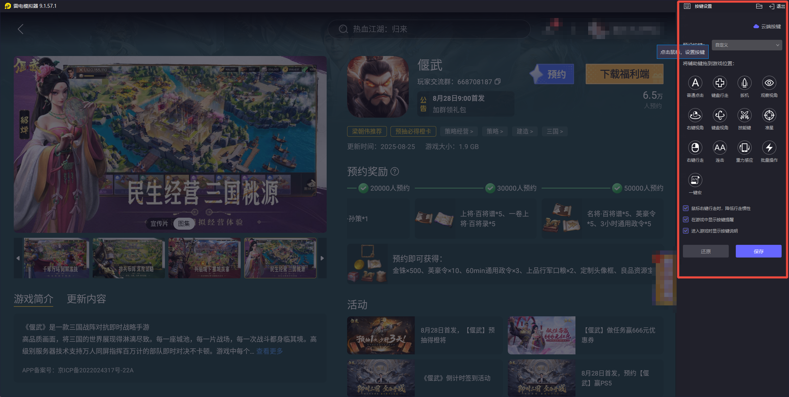Toggle 在游戏中显示按键提醒 checkbox
The width and height of the screenshot is (789, 397).
(686, 219)
